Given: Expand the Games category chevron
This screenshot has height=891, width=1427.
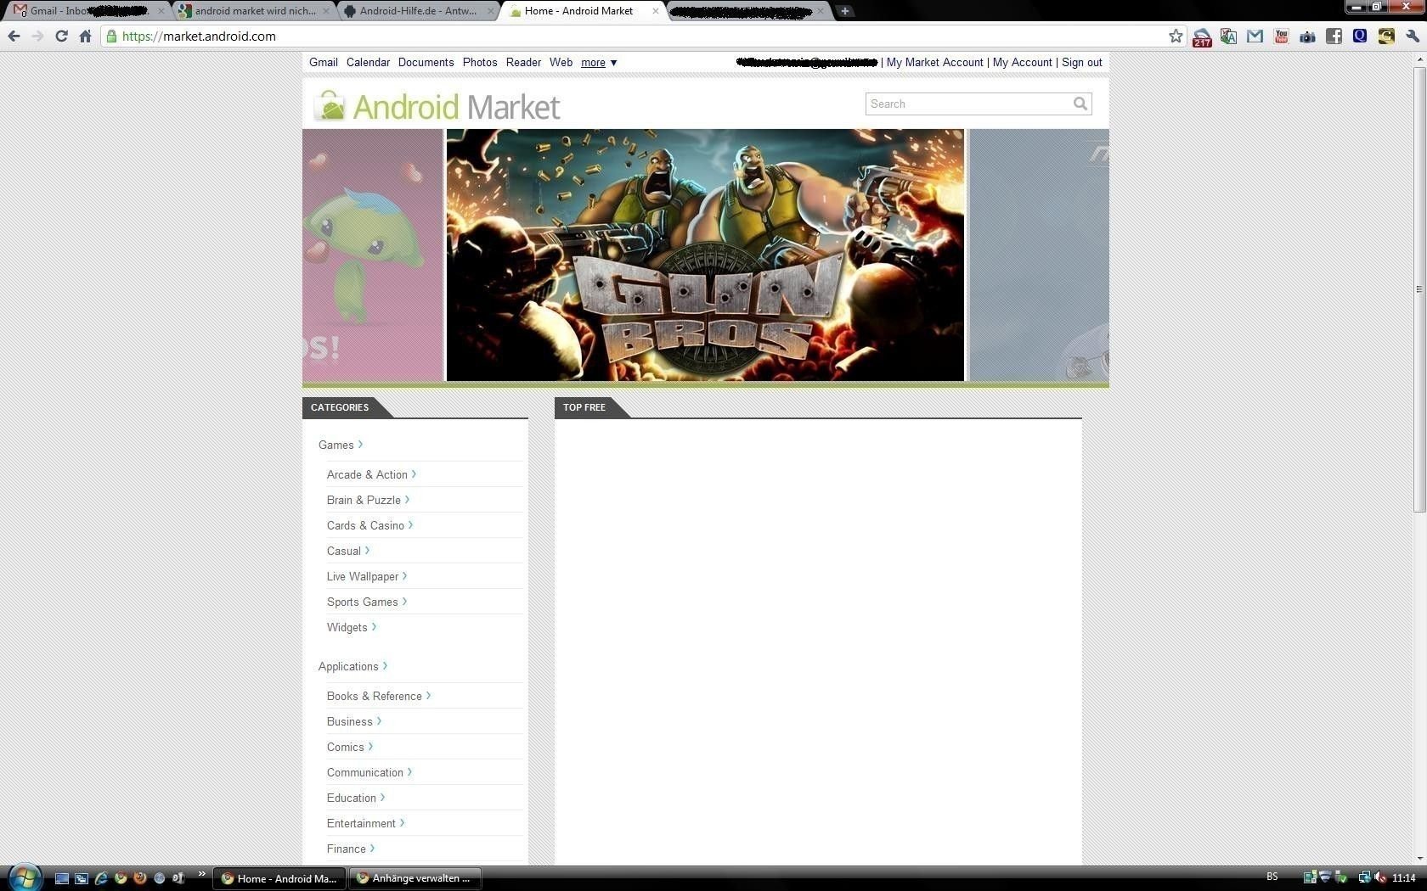Looking at the screenshot, I should (360, 444).
